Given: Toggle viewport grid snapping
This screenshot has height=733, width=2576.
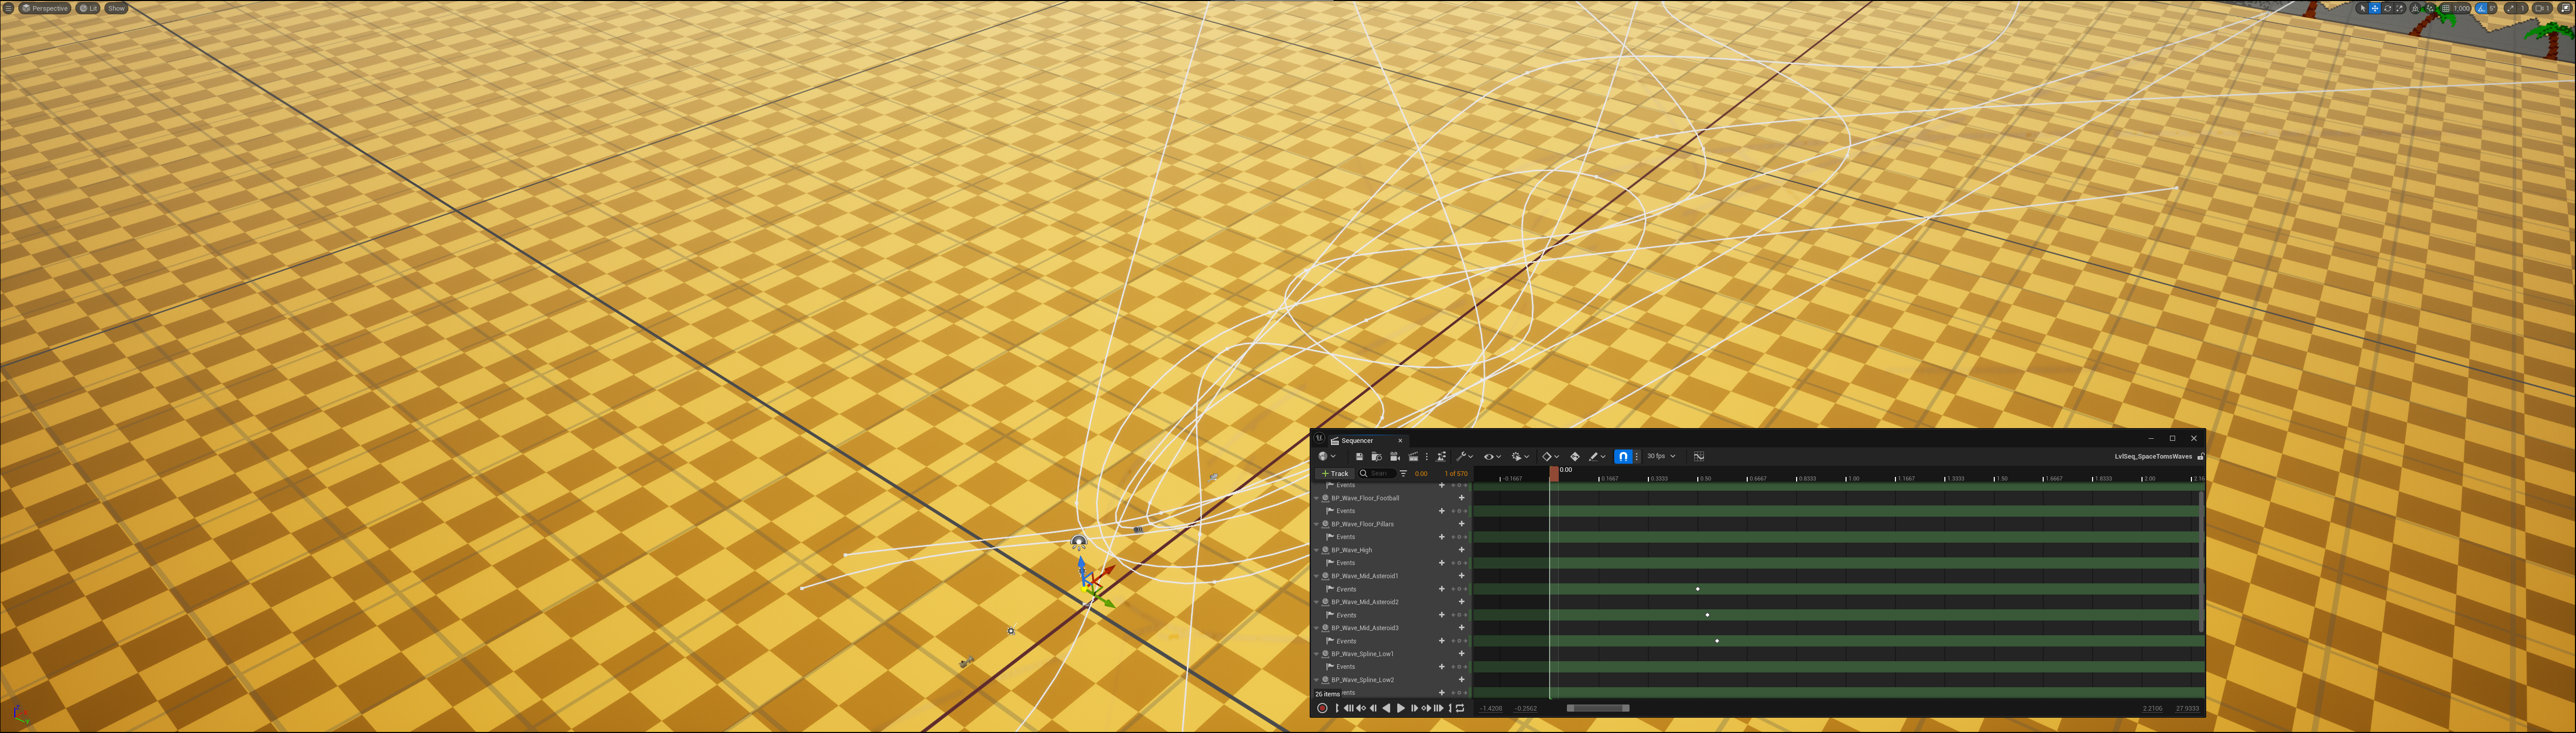Looking at the screenshot, I should 2446,8.
